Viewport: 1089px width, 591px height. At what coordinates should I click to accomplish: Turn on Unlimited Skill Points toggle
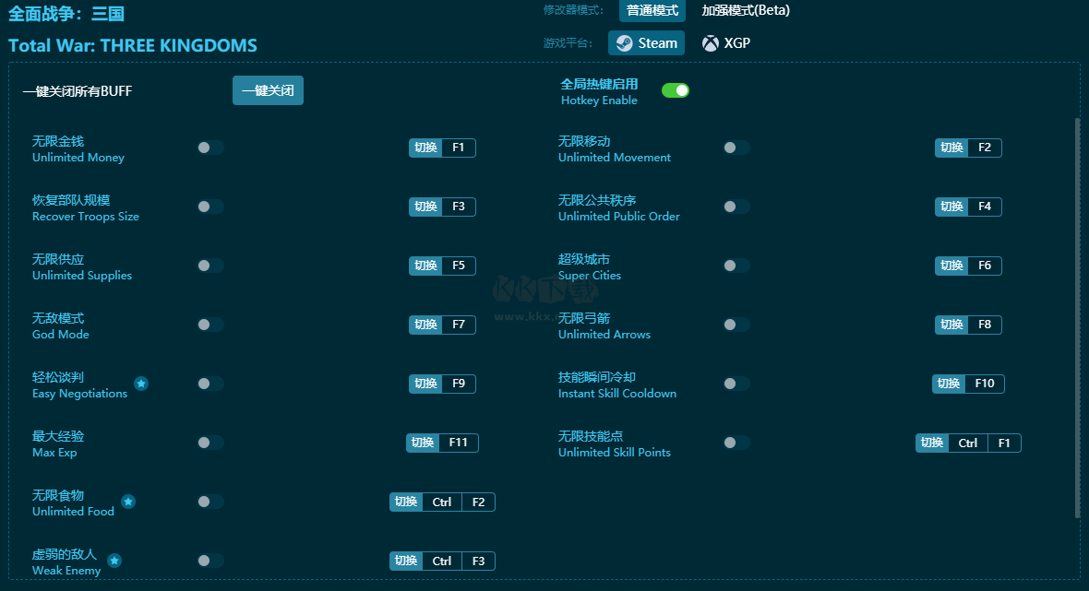point(736,443)
